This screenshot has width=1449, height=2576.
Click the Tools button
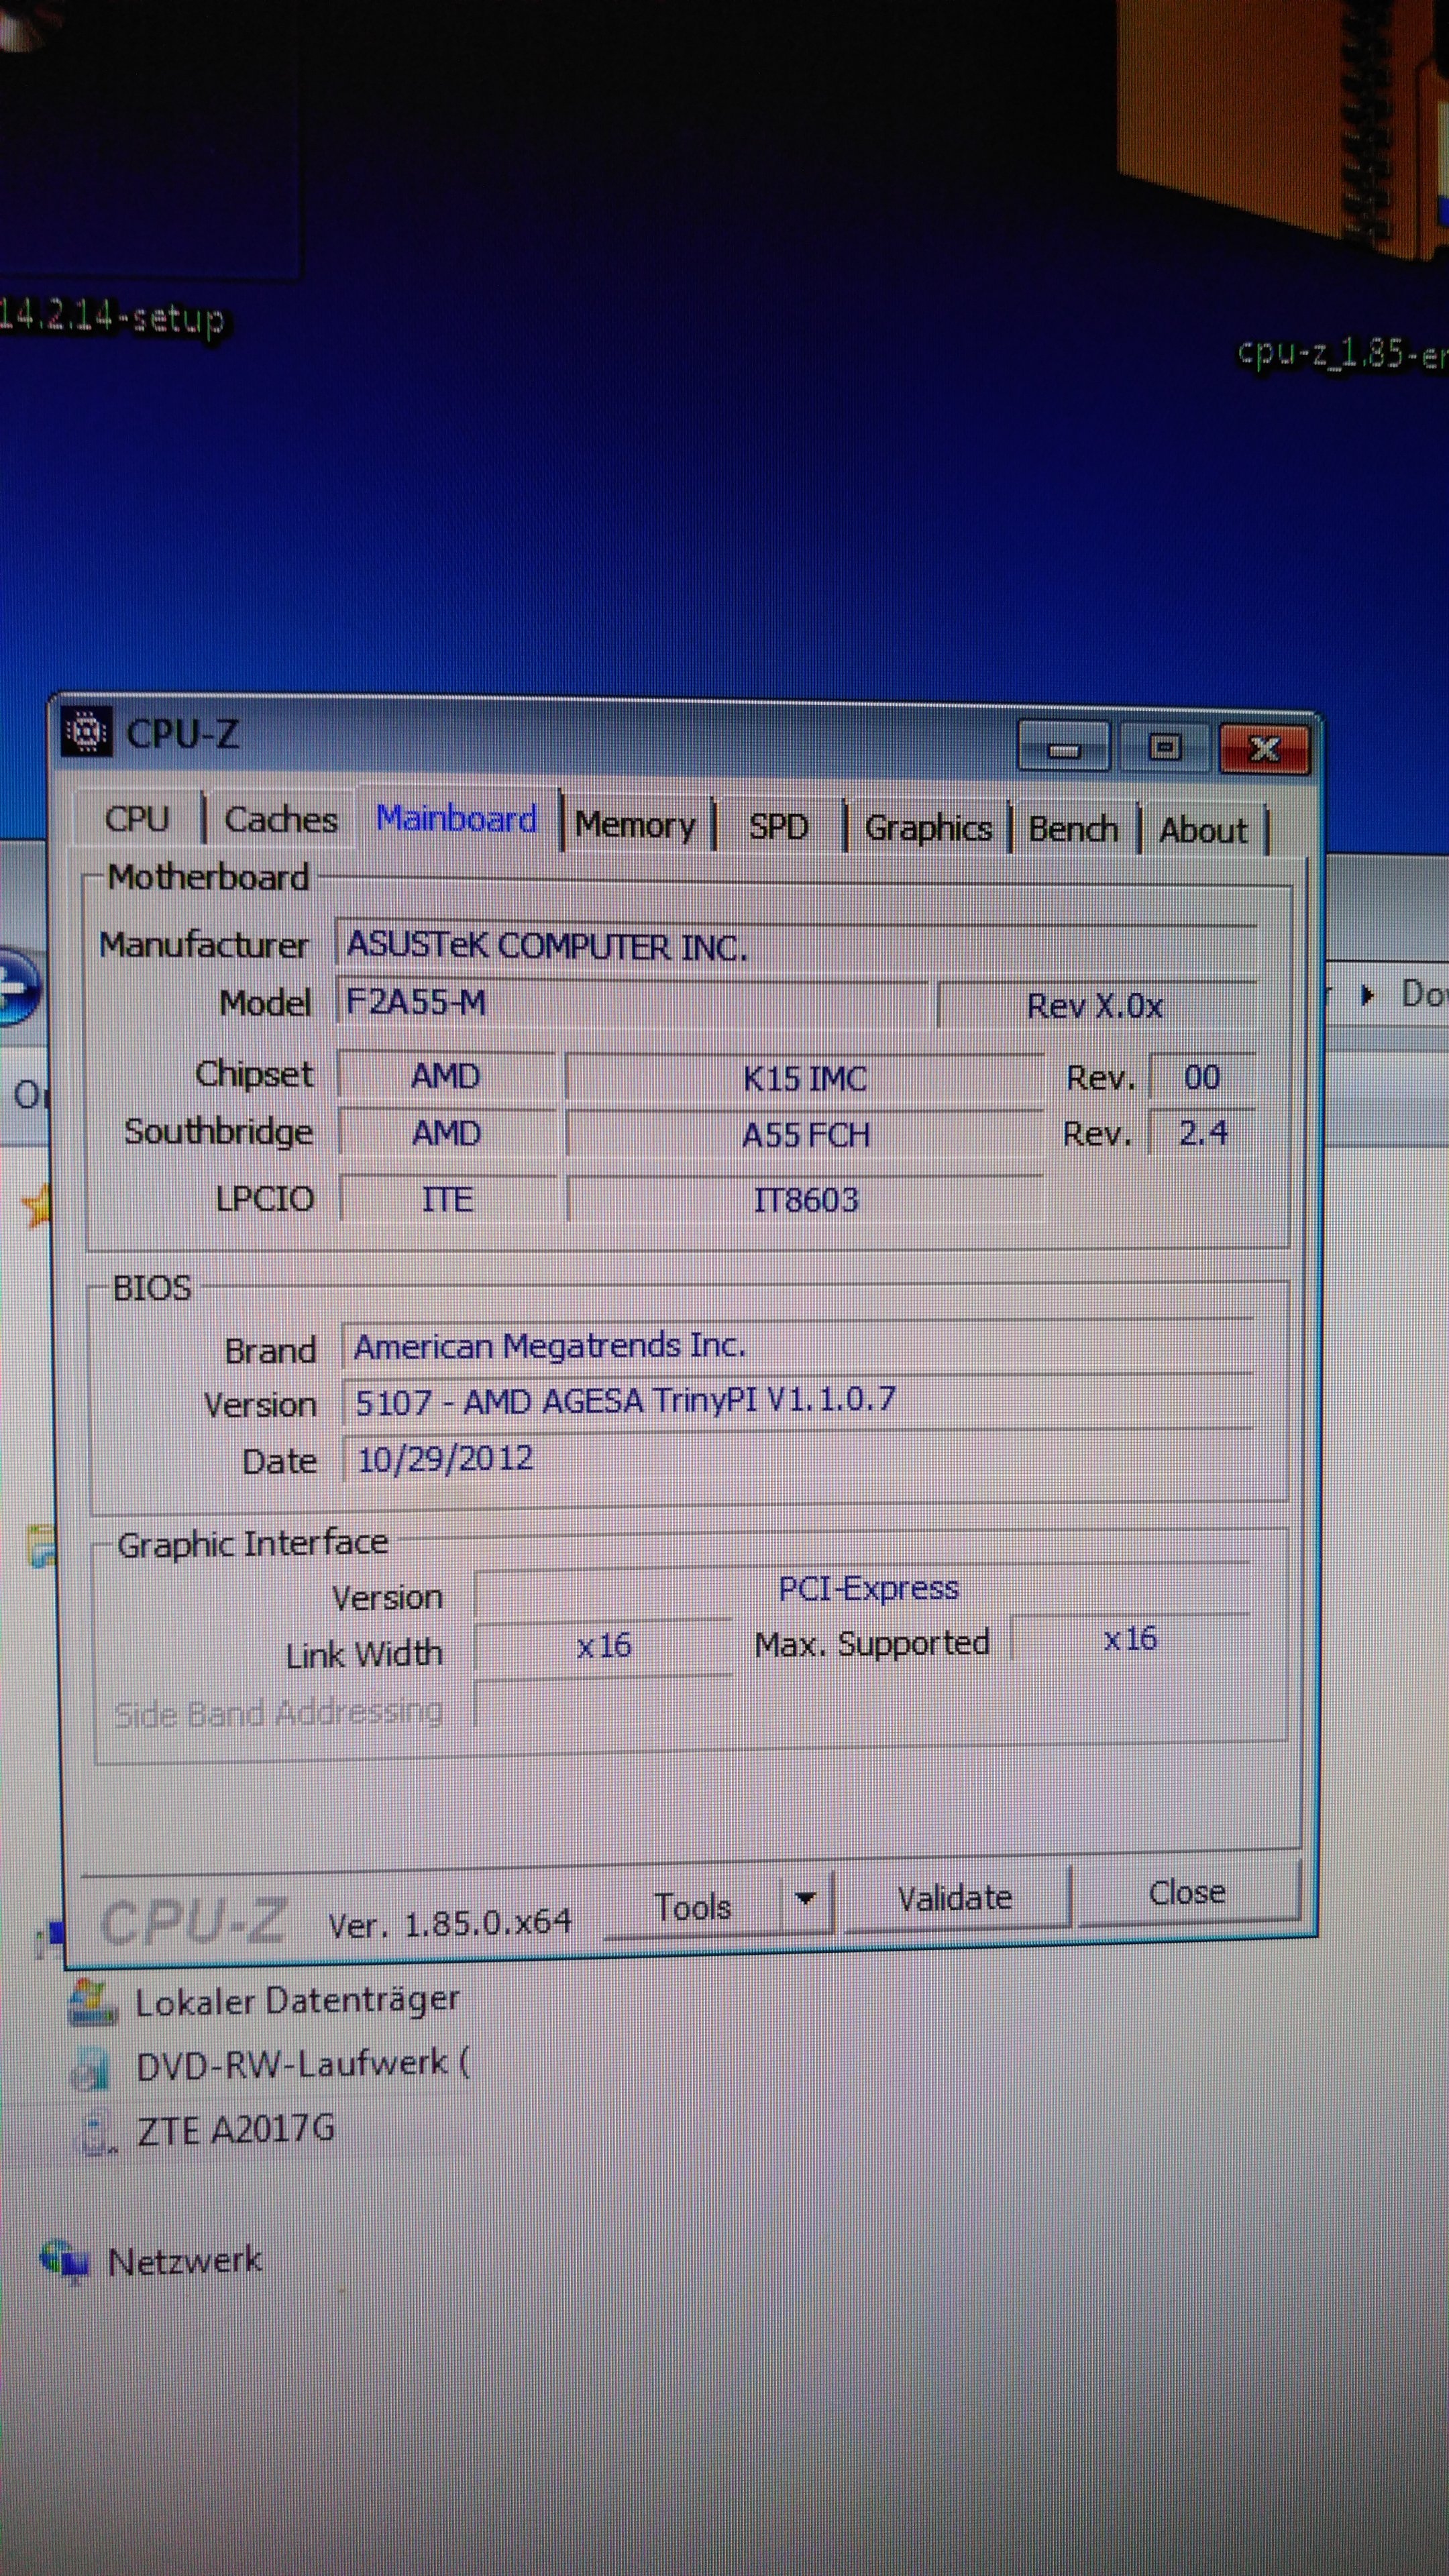click(x=692, y=1907)
